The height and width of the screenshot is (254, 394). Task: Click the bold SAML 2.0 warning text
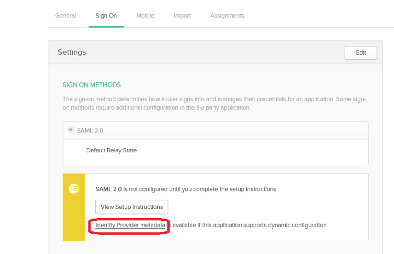(109, 189)
